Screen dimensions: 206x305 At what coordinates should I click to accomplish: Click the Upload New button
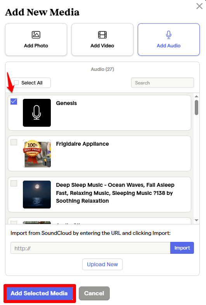pos(102,264)
